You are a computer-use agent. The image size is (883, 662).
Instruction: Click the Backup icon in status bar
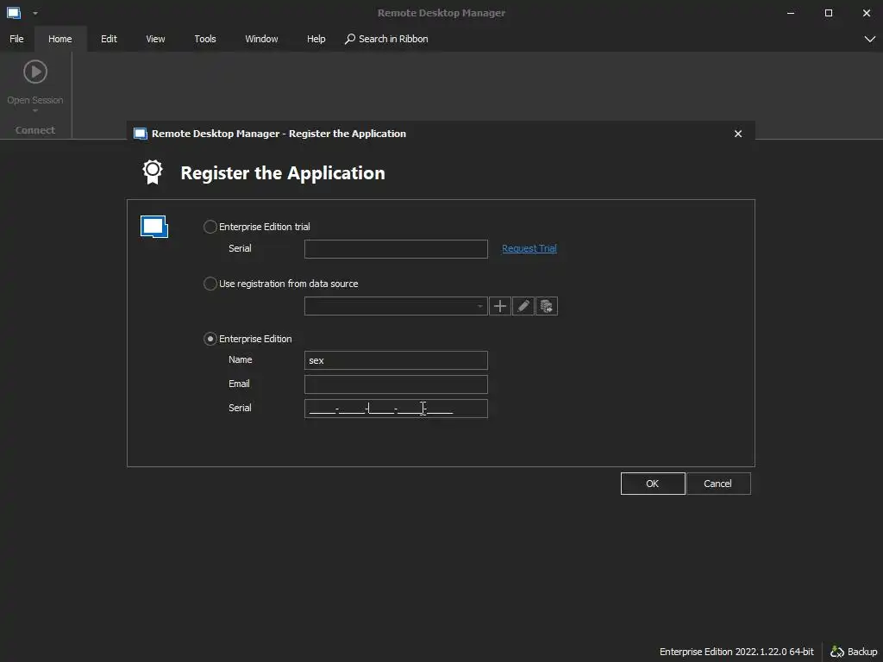coord(837,652)
